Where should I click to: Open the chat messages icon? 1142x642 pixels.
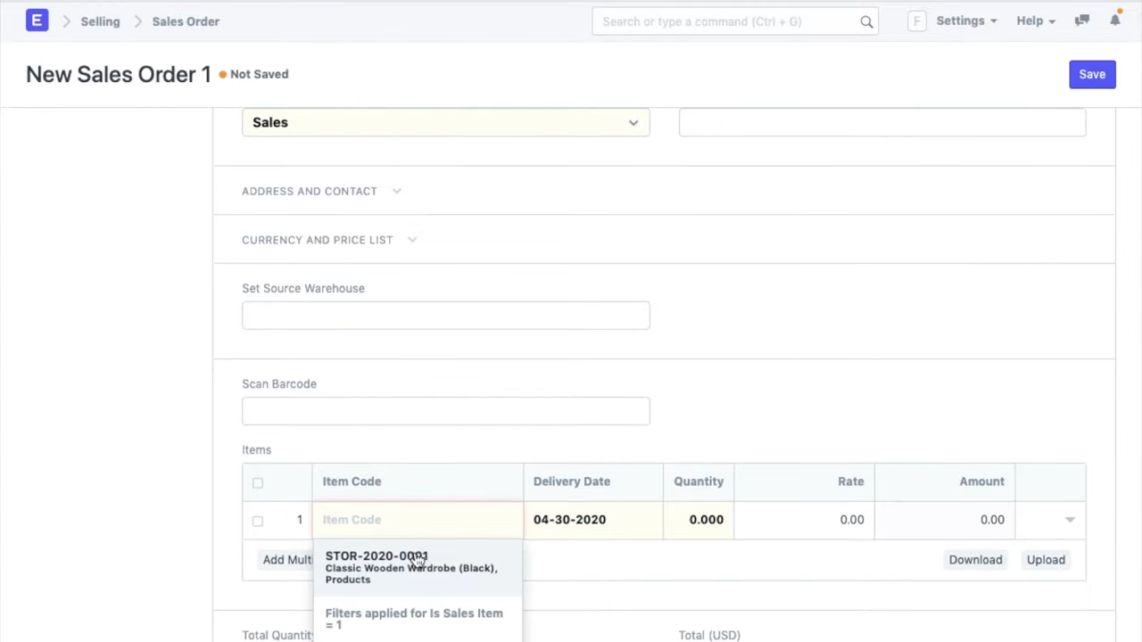1081,21
